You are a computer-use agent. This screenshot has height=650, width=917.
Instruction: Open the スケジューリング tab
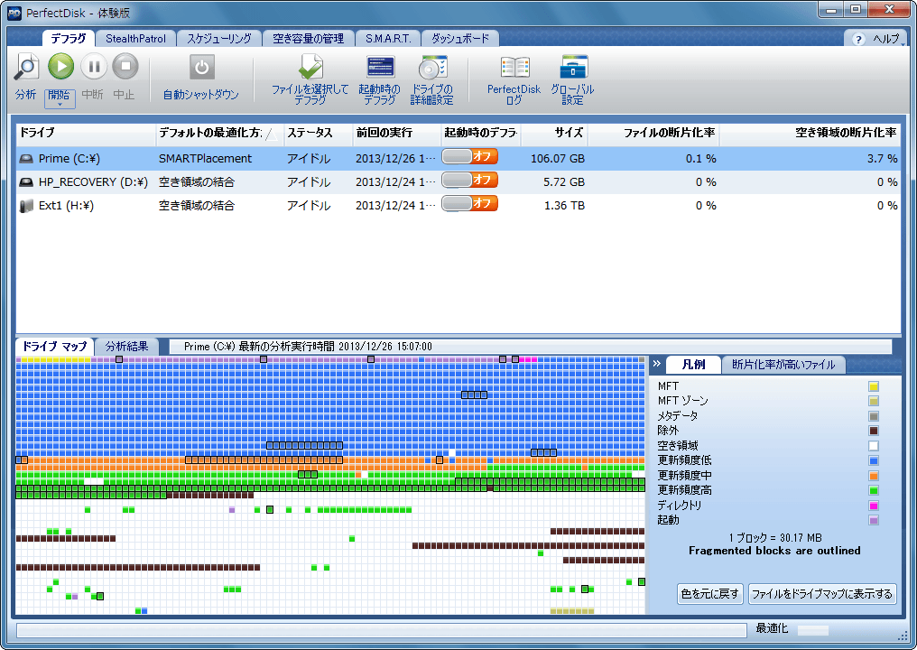(x=219, y=39)
